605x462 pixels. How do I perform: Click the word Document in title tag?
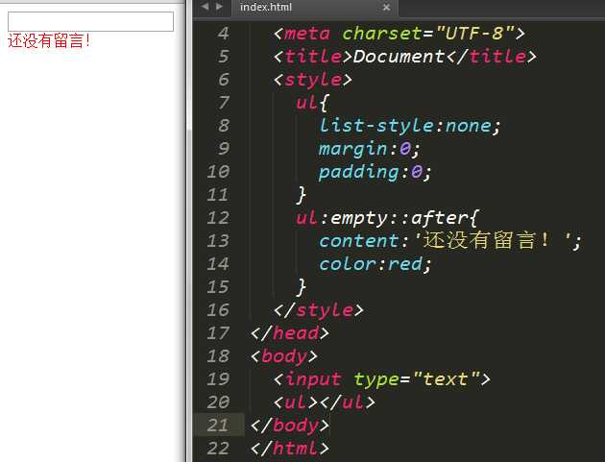point(399,57)
